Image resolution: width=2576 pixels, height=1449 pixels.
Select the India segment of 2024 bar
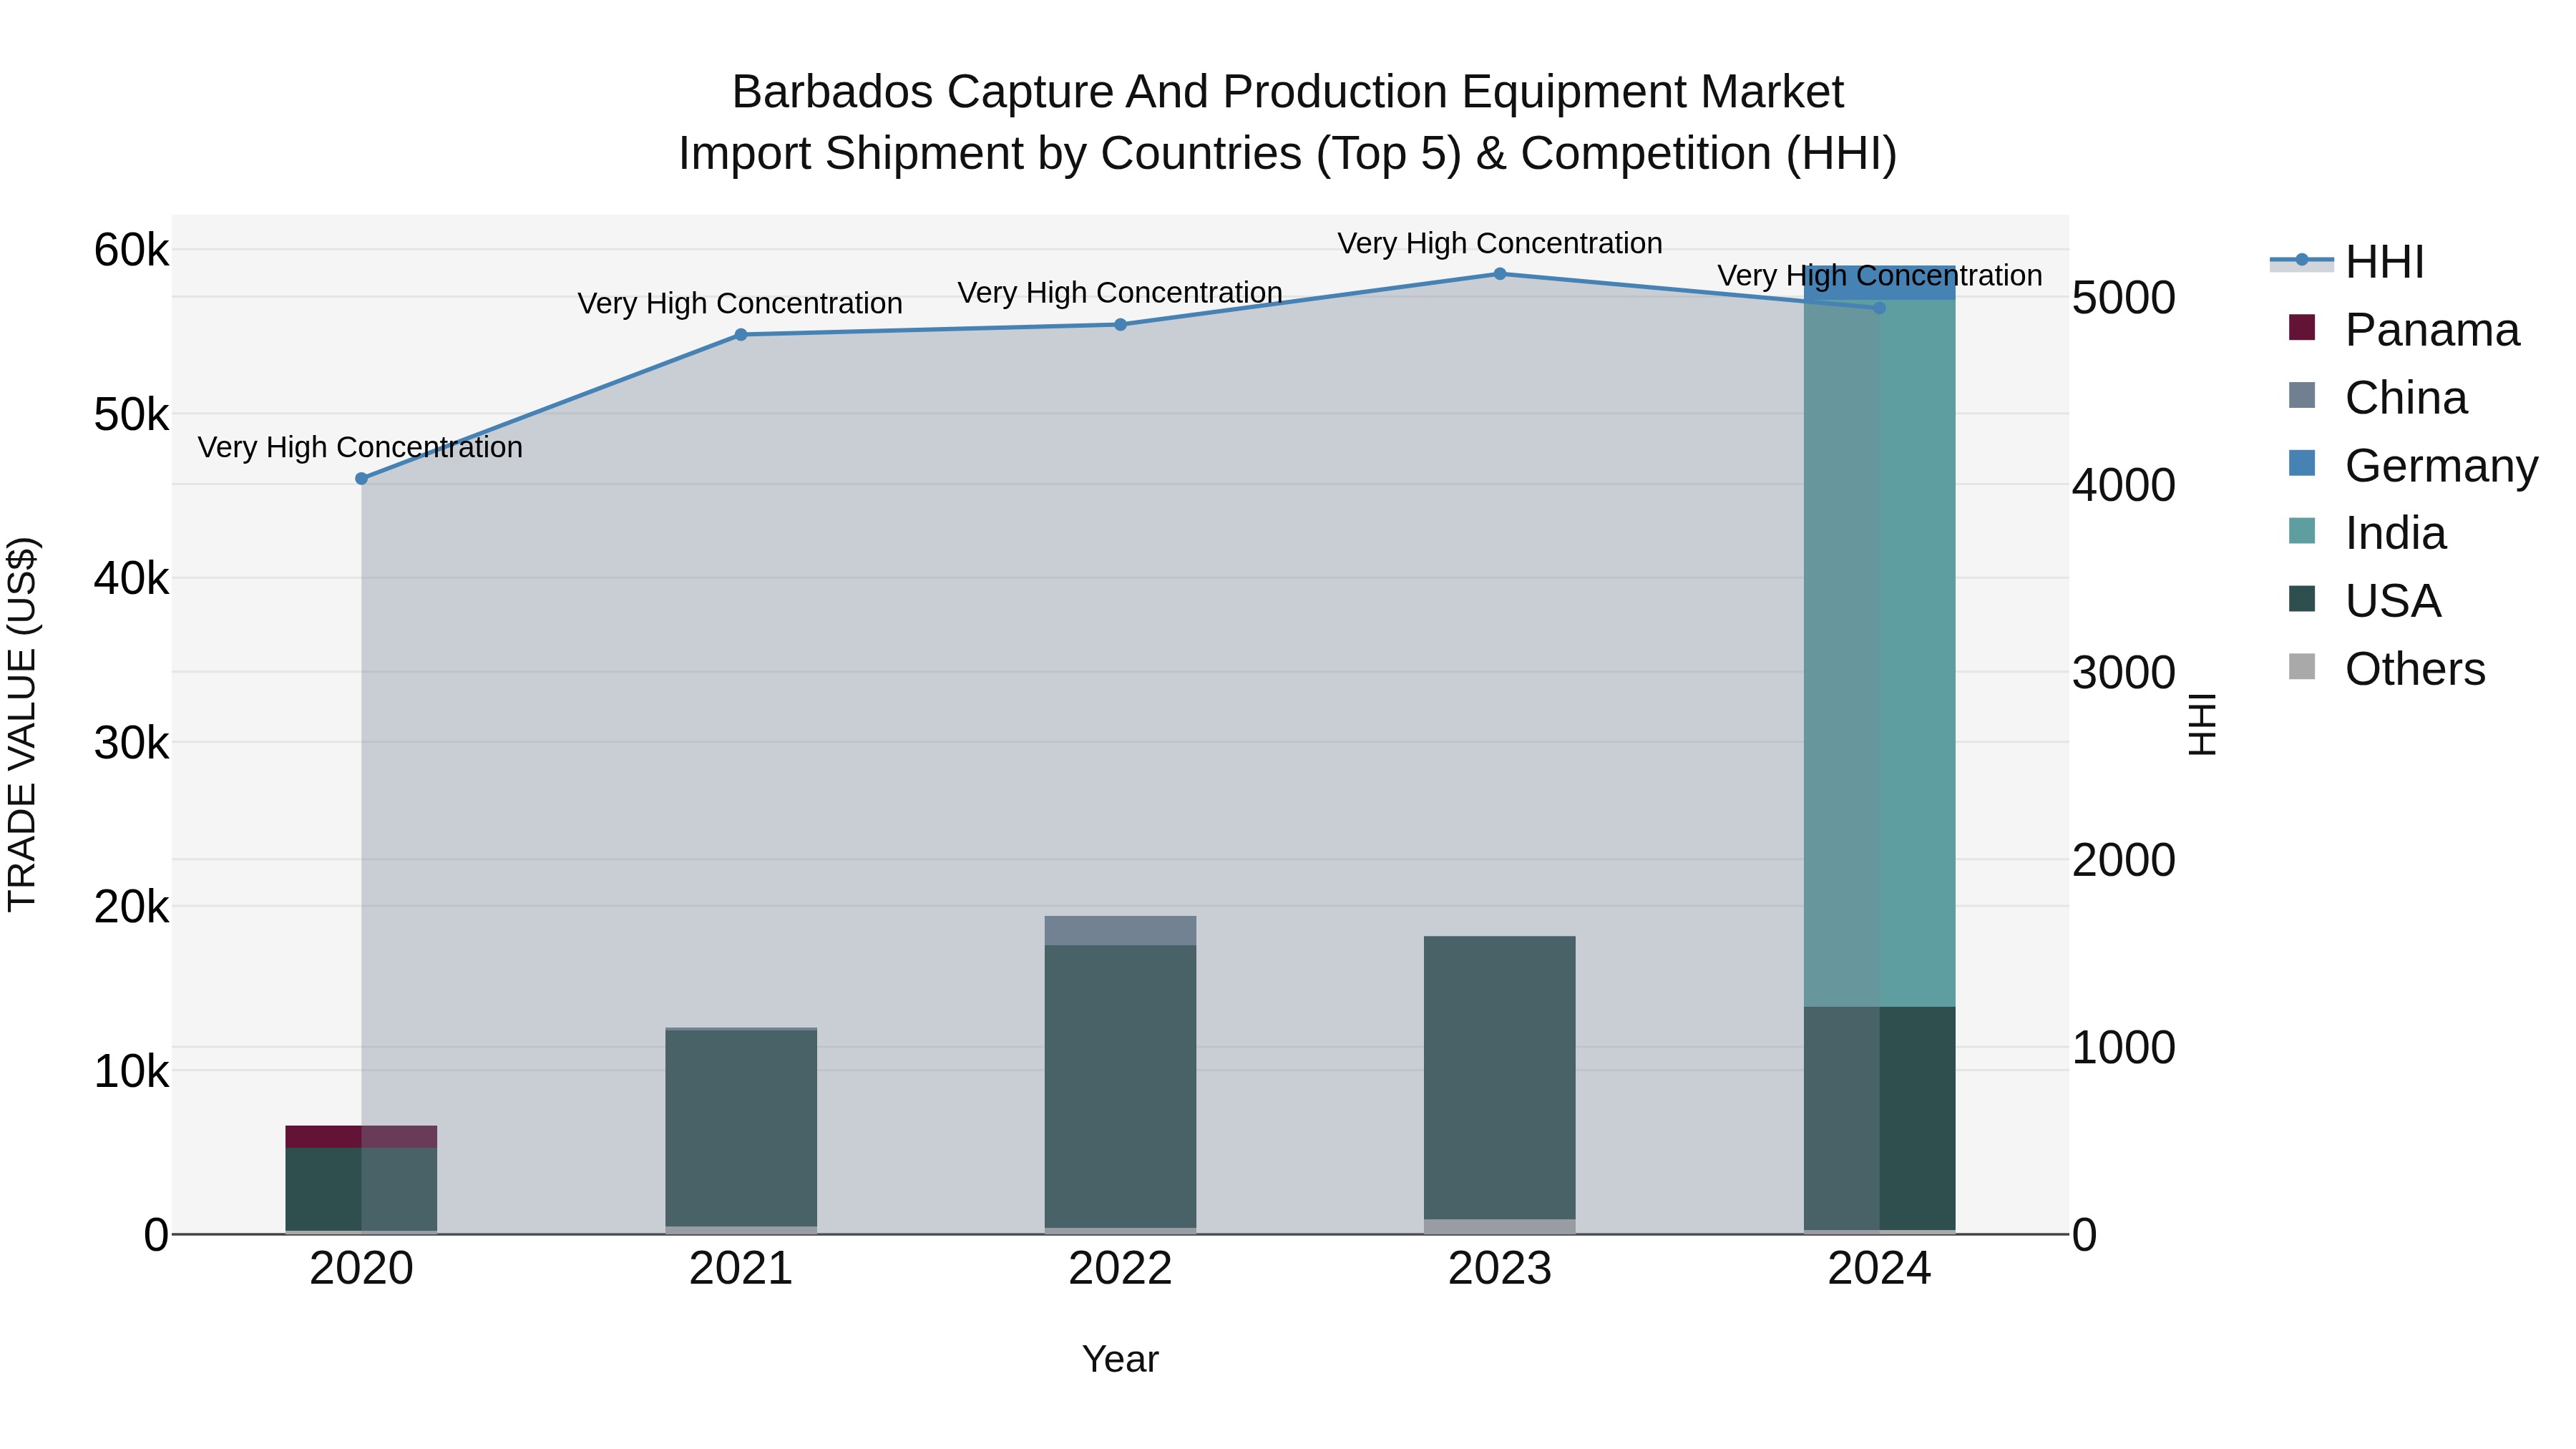1879,653
